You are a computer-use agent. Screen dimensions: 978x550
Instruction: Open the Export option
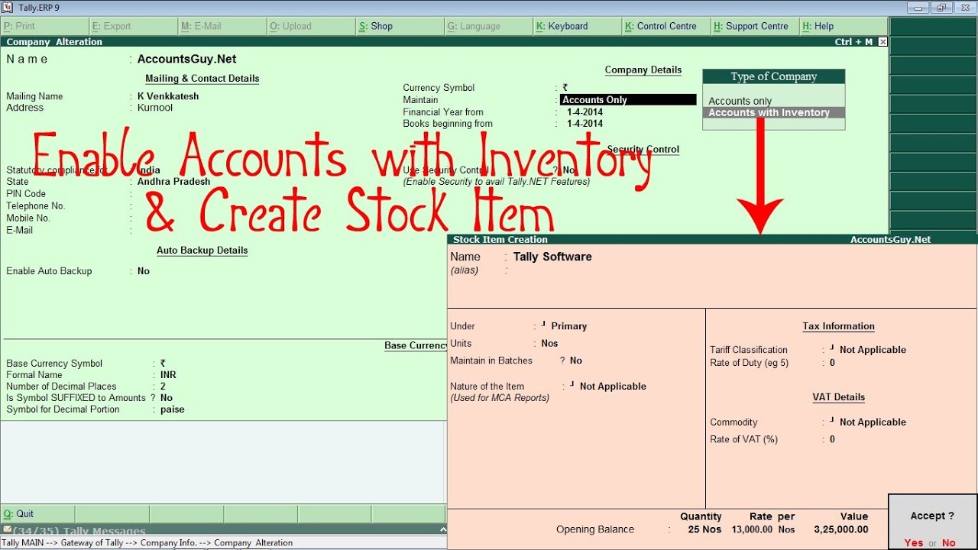pyautogui.click(x=133, y=26)
